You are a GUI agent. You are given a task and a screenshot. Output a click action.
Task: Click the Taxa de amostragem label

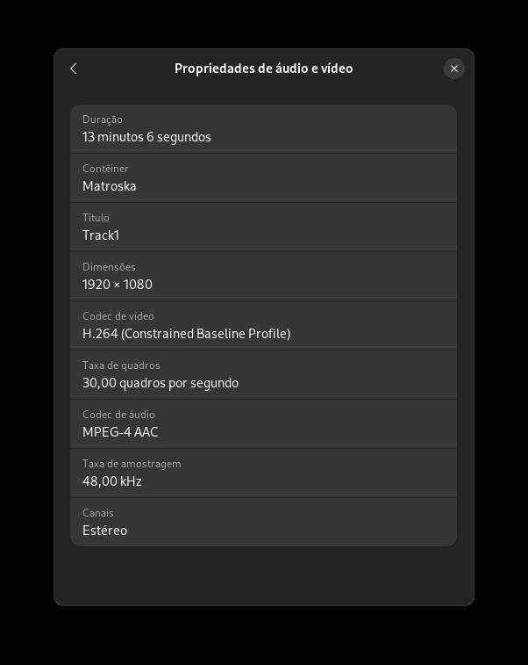(132, 464)
